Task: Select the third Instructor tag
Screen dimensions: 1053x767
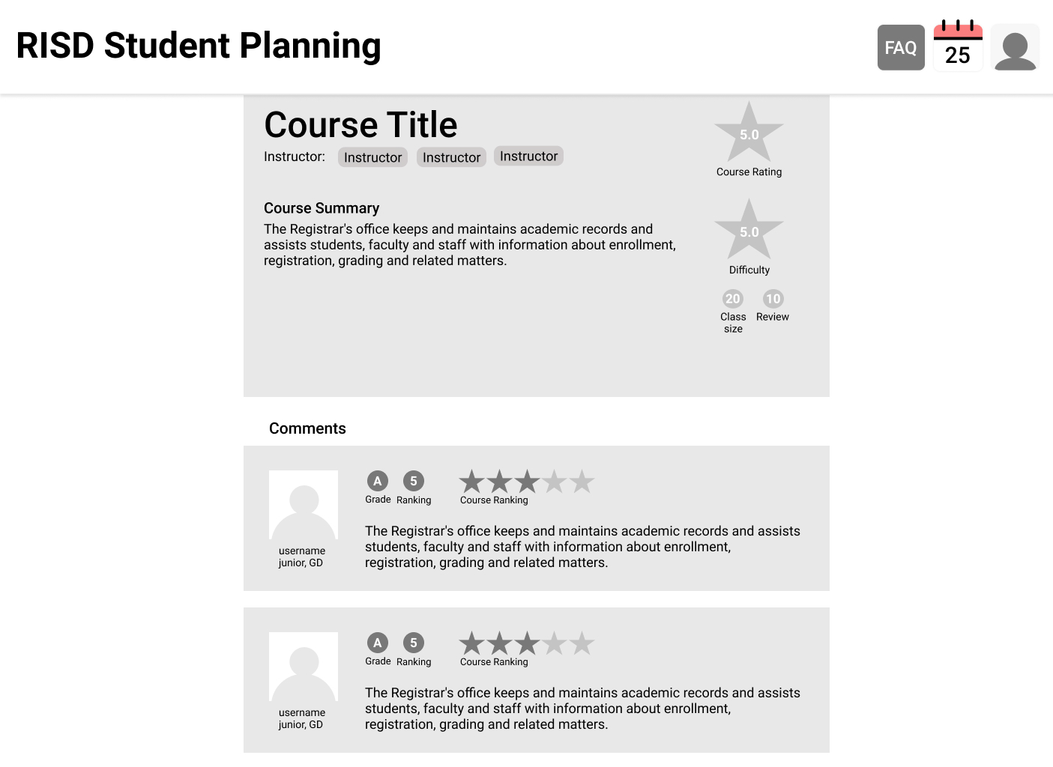Action: (x=528, y=156)
